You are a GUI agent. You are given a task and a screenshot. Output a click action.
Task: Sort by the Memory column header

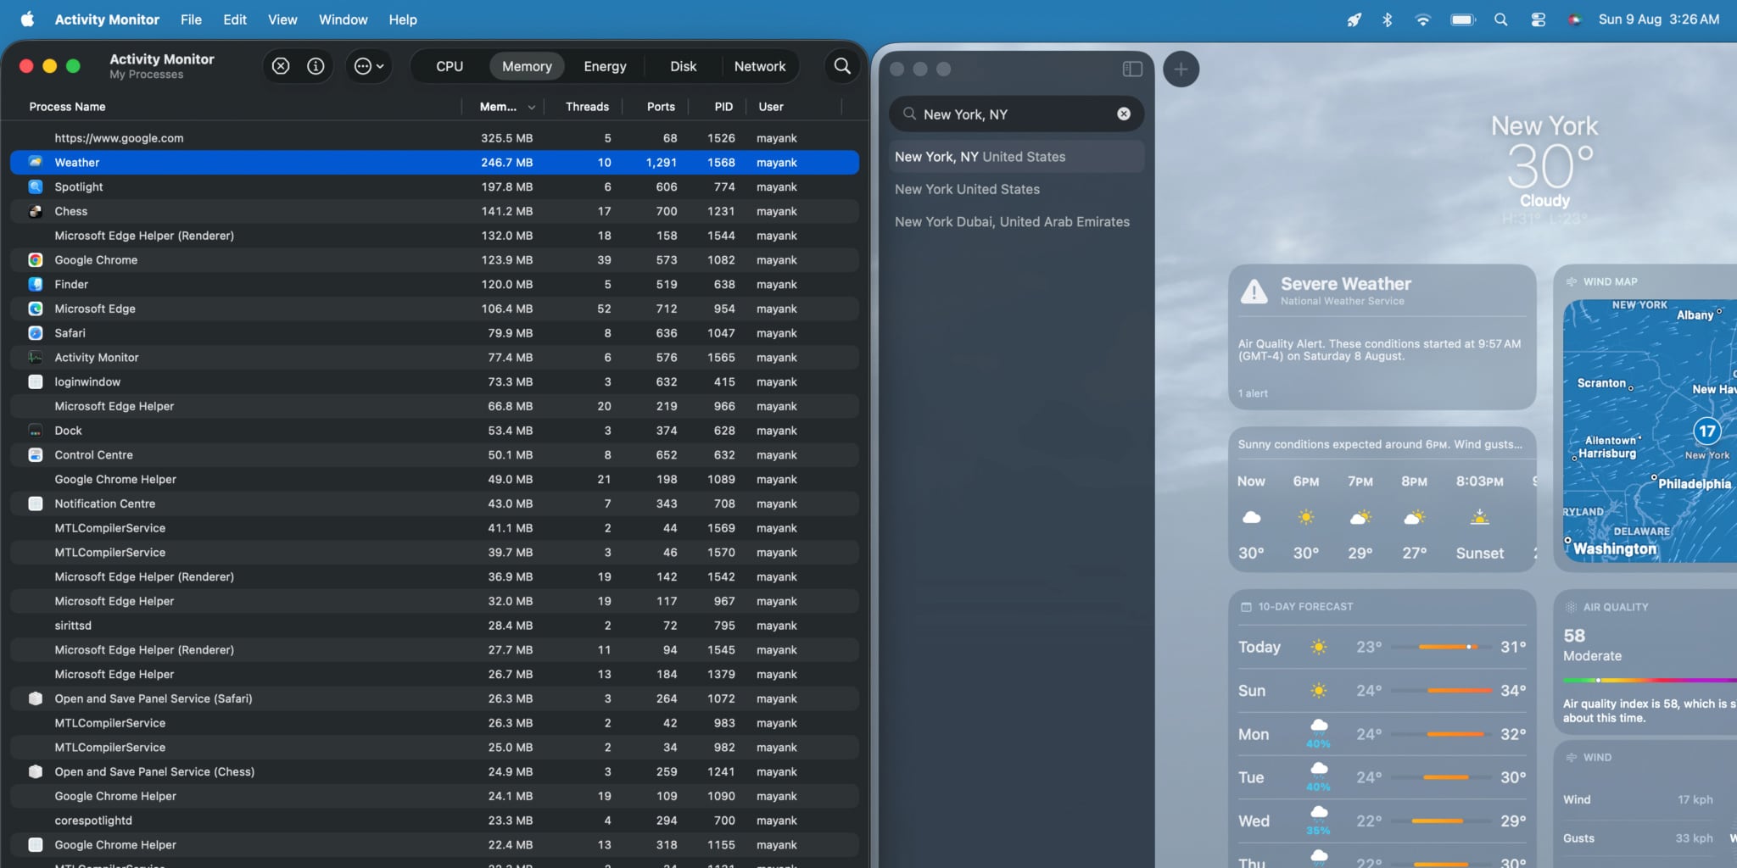click(506, 107)
